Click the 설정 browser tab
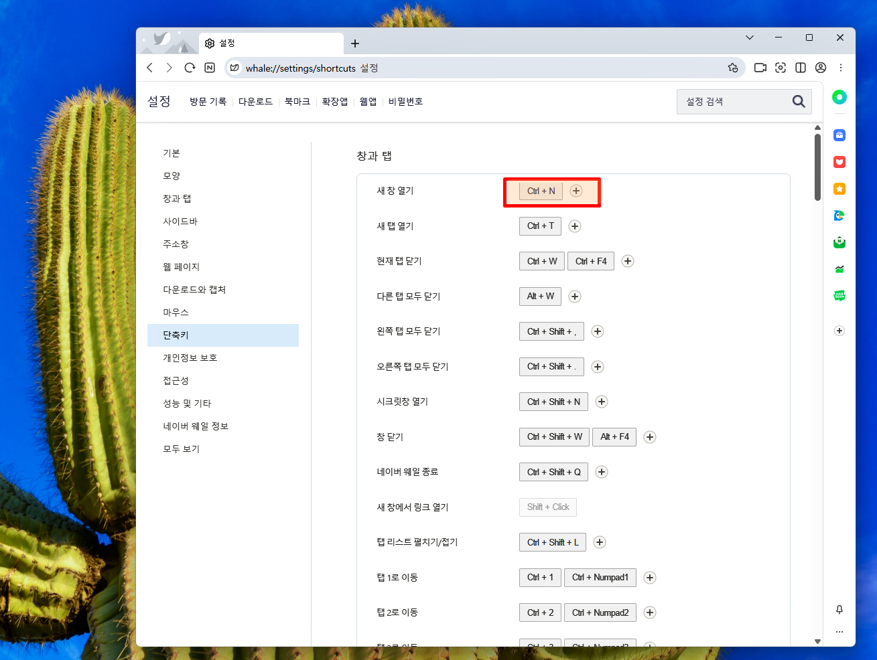 tap(271, 44)
